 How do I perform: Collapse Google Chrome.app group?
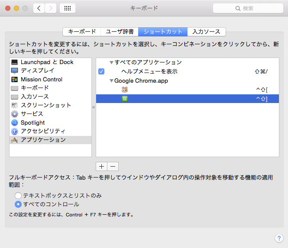[x=111, y=81]
